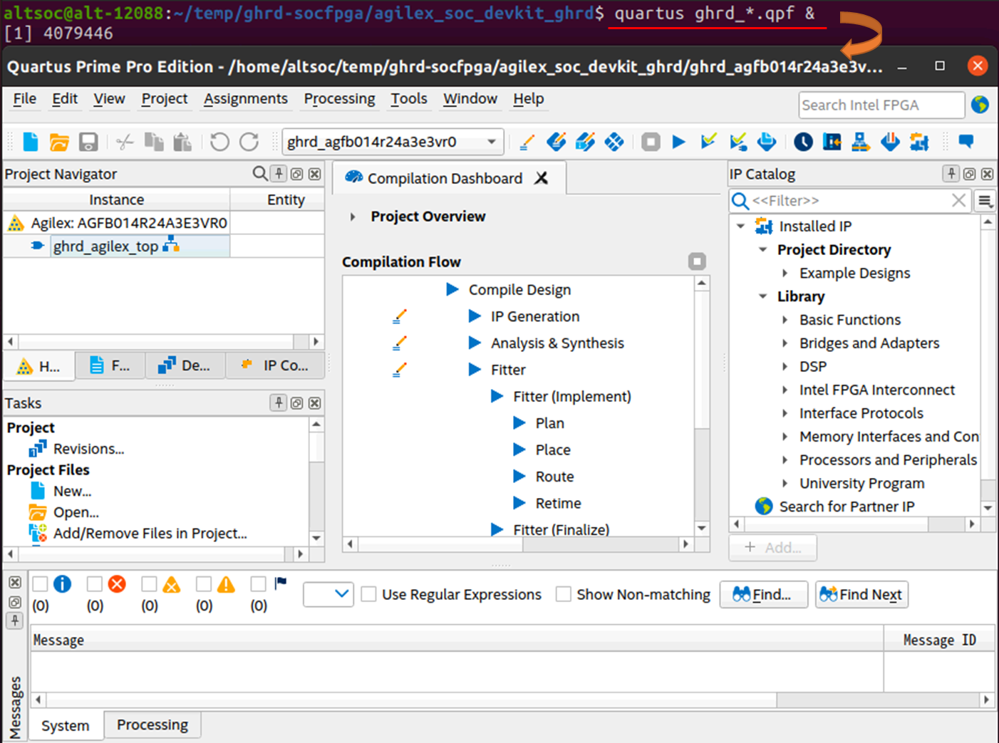
Task: Click the Stop Processing square toolbar icon
Action: click(651, 142)
